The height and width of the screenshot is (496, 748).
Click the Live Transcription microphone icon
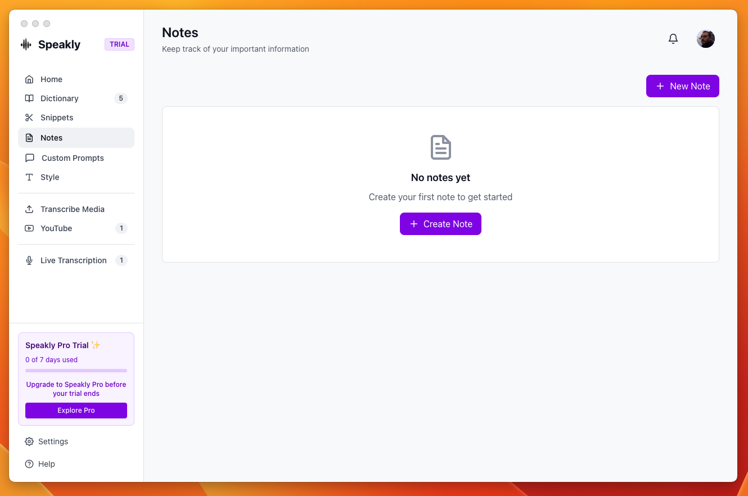coord(29,260)
